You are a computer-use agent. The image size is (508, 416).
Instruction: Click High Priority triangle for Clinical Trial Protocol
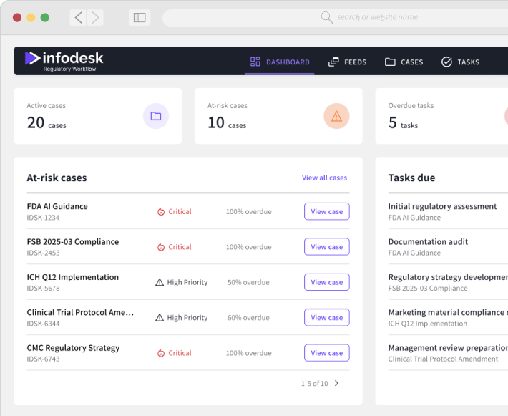[160, 318]
